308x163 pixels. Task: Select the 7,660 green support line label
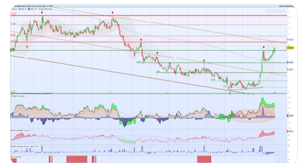(158, 71)
